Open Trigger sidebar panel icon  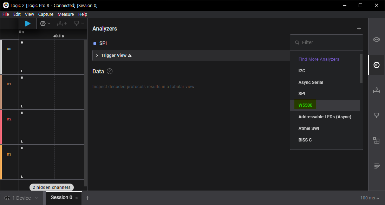click(x=377, y=115)
